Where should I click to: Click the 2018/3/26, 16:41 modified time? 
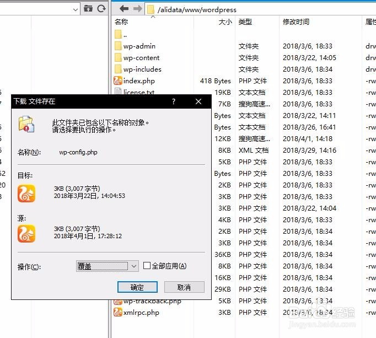309,127
